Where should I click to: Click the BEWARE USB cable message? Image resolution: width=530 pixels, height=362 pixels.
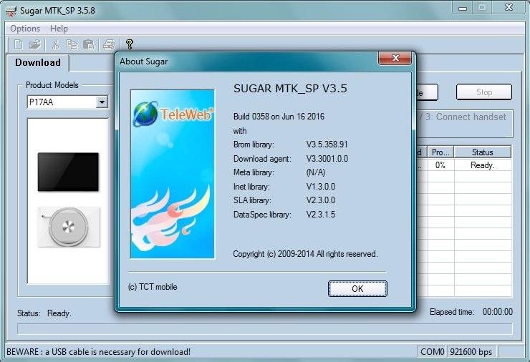[98, 352]
